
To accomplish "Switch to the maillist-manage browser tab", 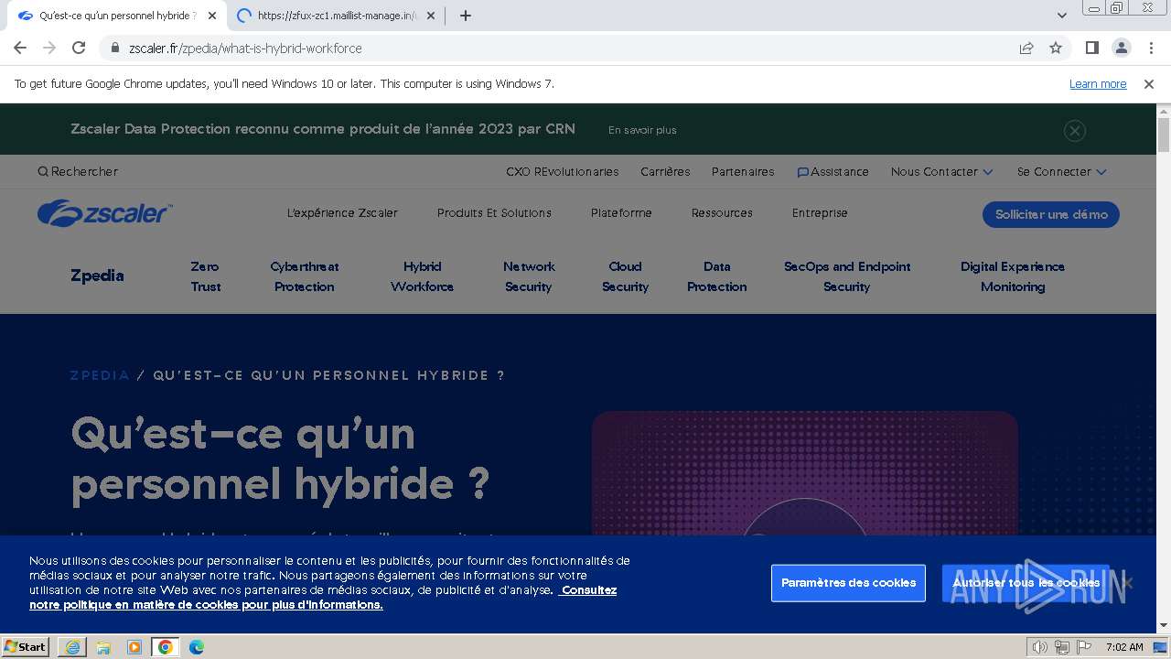I will 336,16.
